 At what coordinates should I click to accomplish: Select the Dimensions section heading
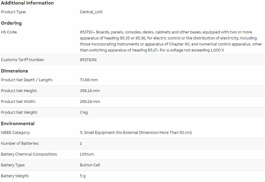[x=14, y=71]
